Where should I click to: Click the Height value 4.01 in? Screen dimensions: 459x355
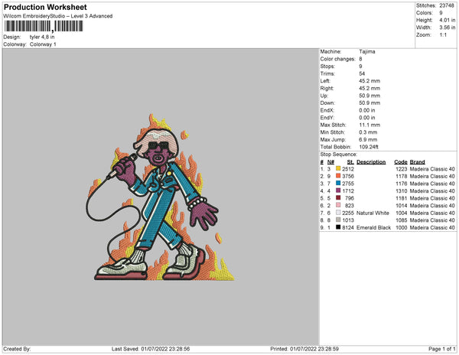(447, 20)
